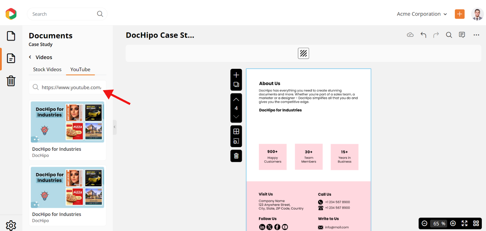Image resolution: width=486 pixels, height=231 pixels.
Task: Click the info@mail.com text
Action: click(x=337, y=227)
